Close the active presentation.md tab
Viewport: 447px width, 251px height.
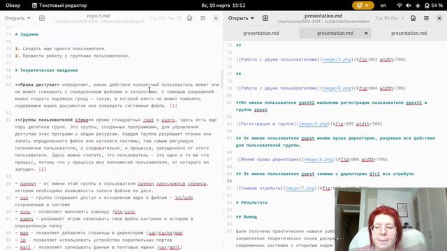pyautogui.click(x=366, y=33)
